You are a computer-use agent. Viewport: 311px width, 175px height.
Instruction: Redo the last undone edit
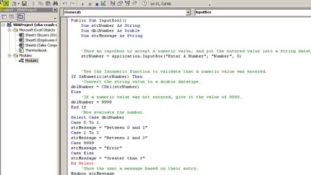(x=72, y=3)
